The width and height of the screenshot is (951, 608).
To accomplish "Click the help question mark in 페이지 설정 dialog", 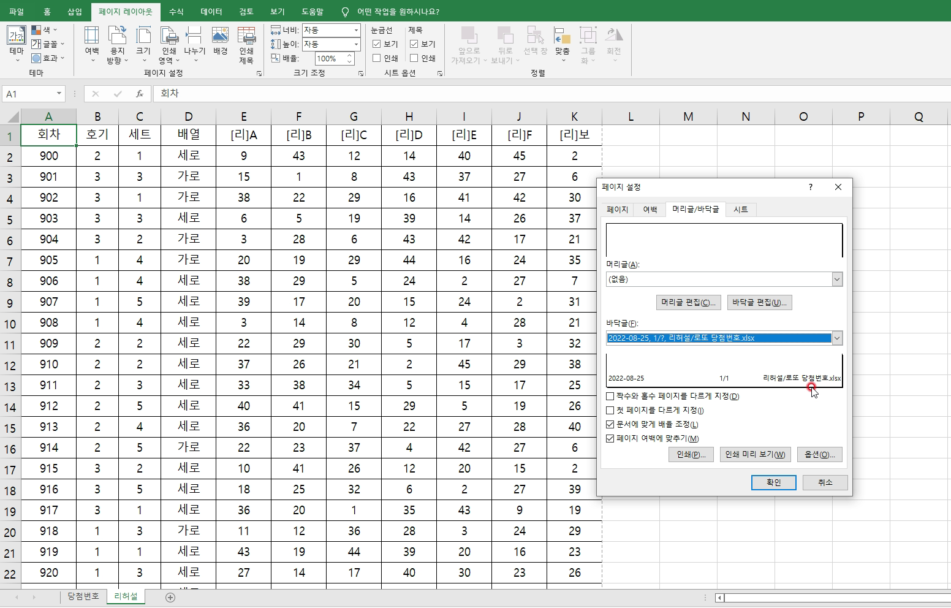I will [811, 187].
